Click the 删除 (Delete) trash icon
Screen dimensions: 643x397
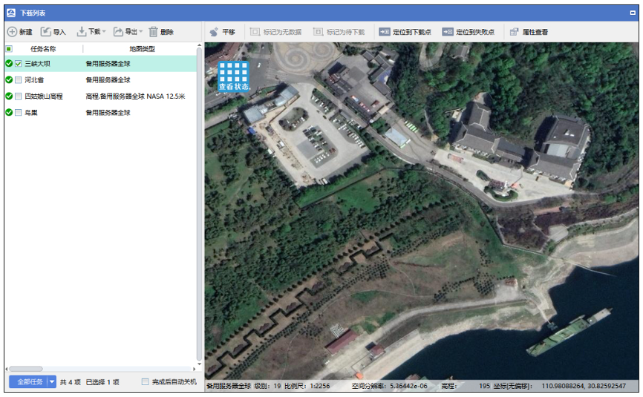[153, 32]
